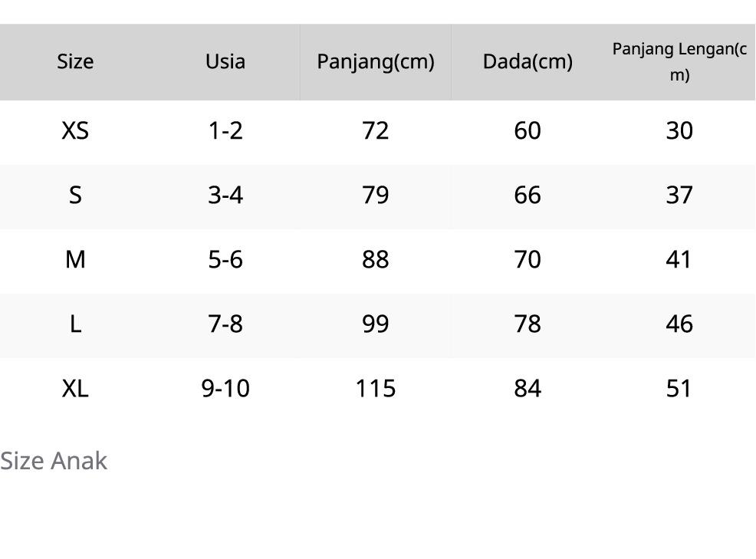Select the 41 sleeve length cell
Screen dimensions: 756x559
(x=679, y=260)
